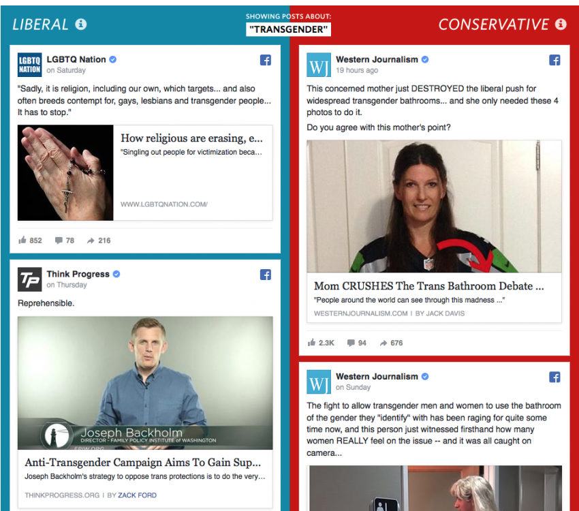579x511 pixels.
Task: Open "Anti-Transgender Campaign Aims To Gain Sup..." headline
Action: coord(143,462)
